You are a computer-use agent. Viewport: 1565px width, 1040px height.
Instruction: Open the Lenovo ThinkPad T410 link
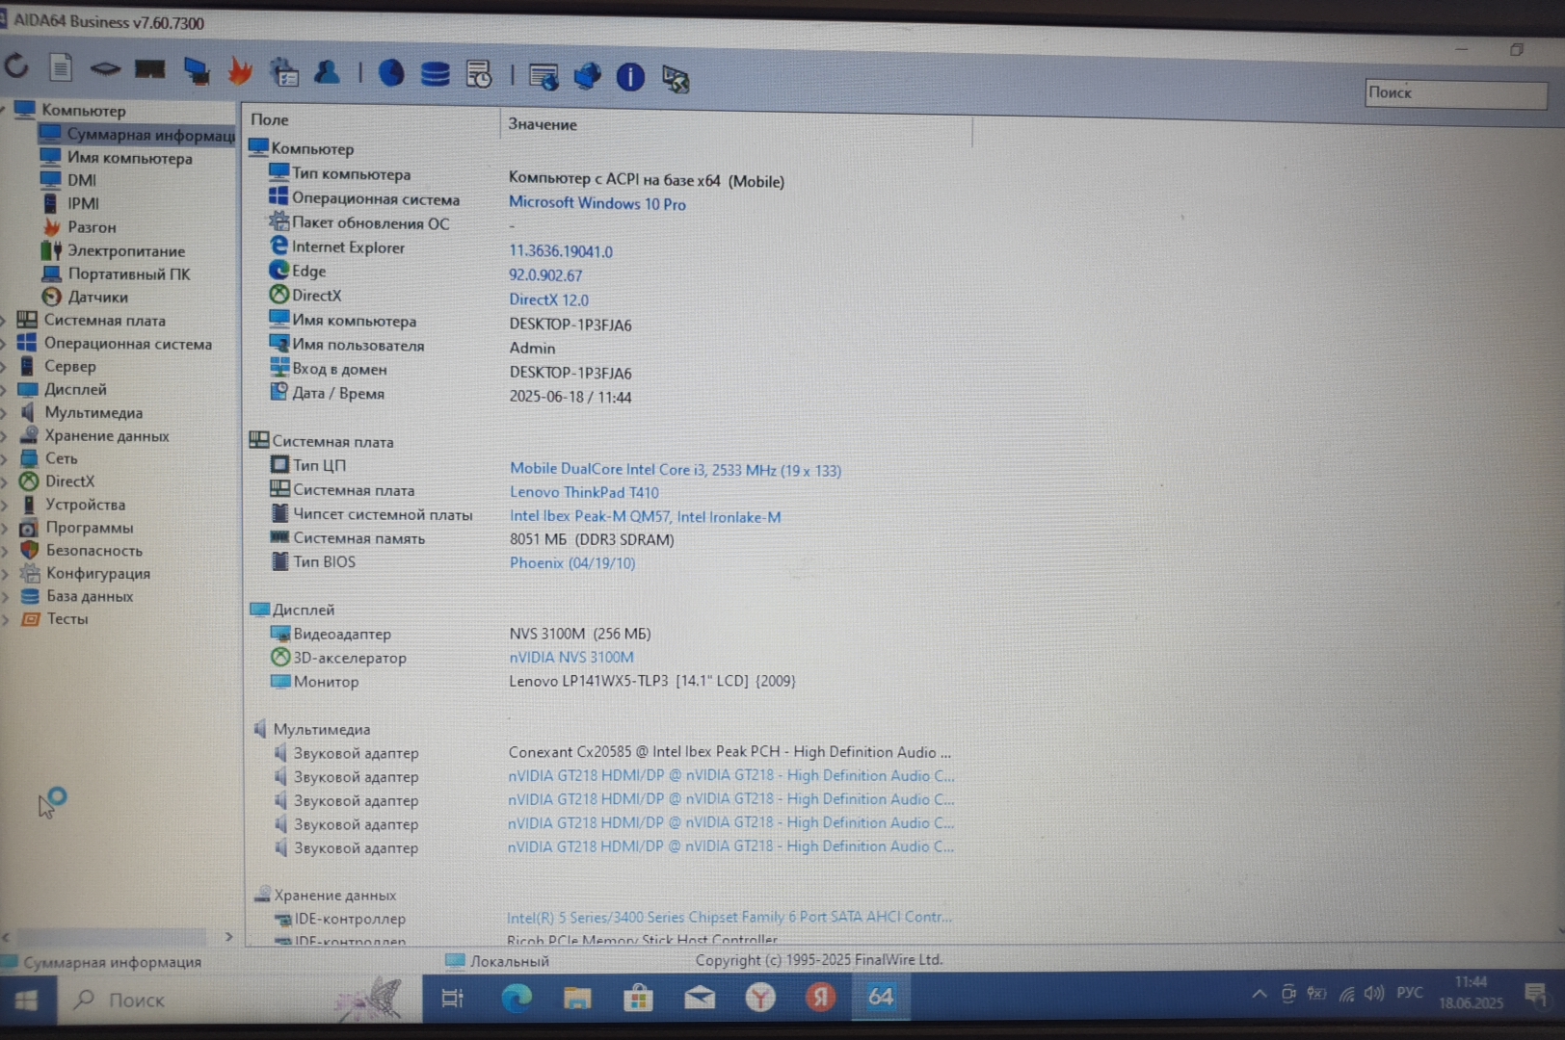[584, 492]
